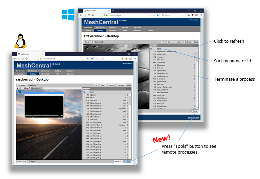
Task: Expand the address bar history dropdown in AmtMachine7 window
Action: pos(151,15)
